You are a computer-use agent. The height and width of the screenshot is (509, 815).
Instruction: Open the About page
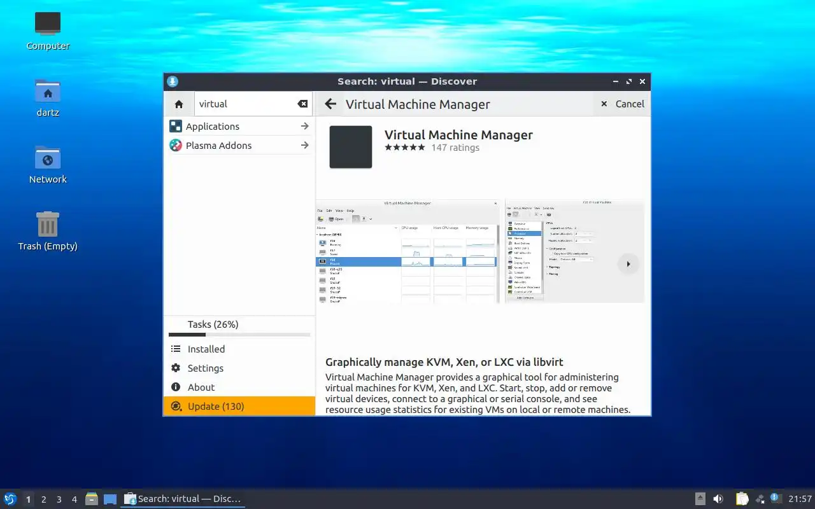[x=239, y=387]
